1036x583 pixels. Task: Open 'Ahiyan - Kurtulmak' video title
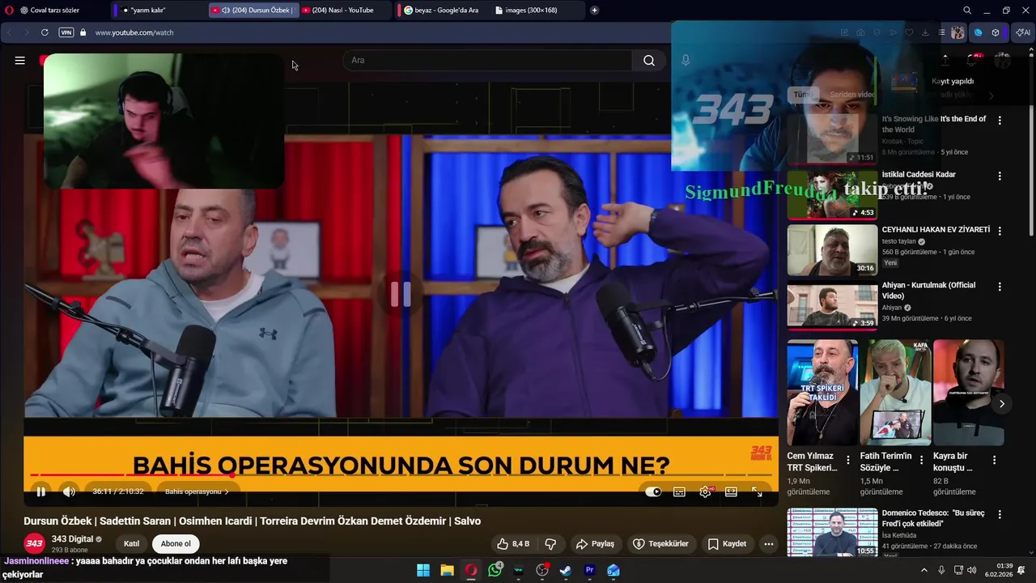928,291
